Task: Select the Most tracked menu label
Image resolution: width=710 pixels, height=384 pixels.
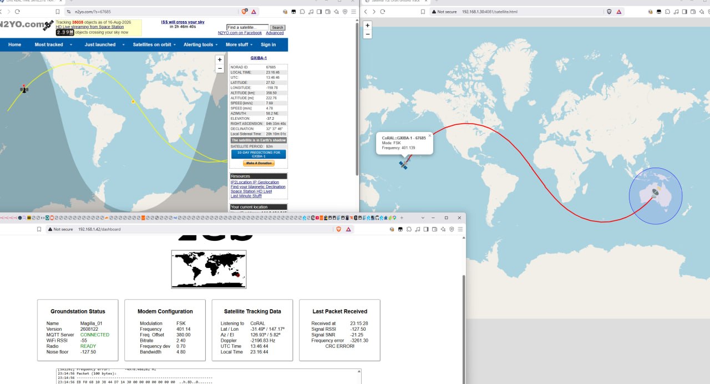Action: click(49, 44)
